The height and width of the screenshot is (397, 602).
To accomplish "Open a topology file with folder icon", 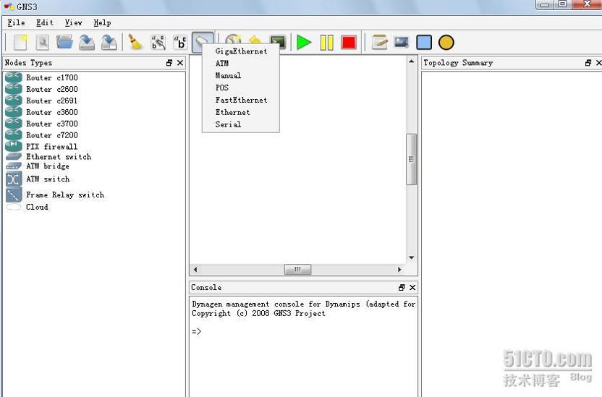I will click(x=64, y=42).
